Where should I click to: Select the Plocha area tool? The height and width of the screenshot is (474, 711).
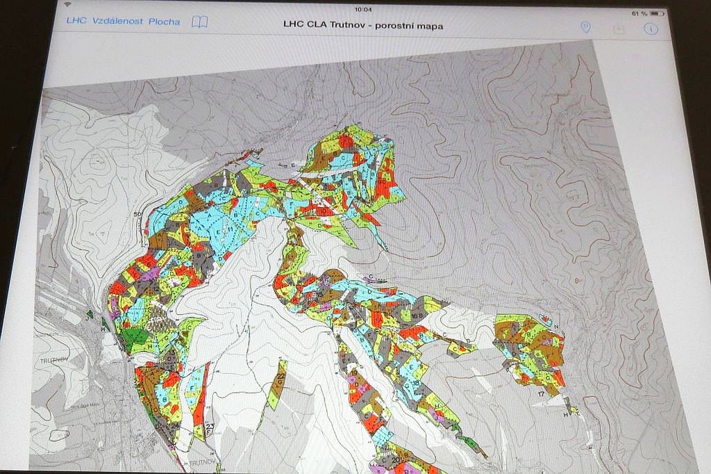(x=164, y=22)
